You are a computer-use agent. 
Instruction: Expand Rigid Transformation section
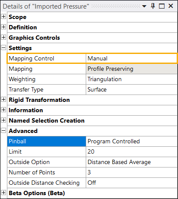point(3,99)
